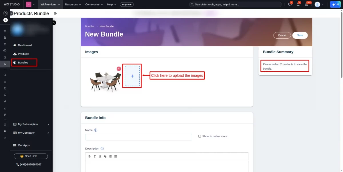This screenshot has height=172, width=343.
Task: Click the Upgrade button
Action: click(127, 4)
